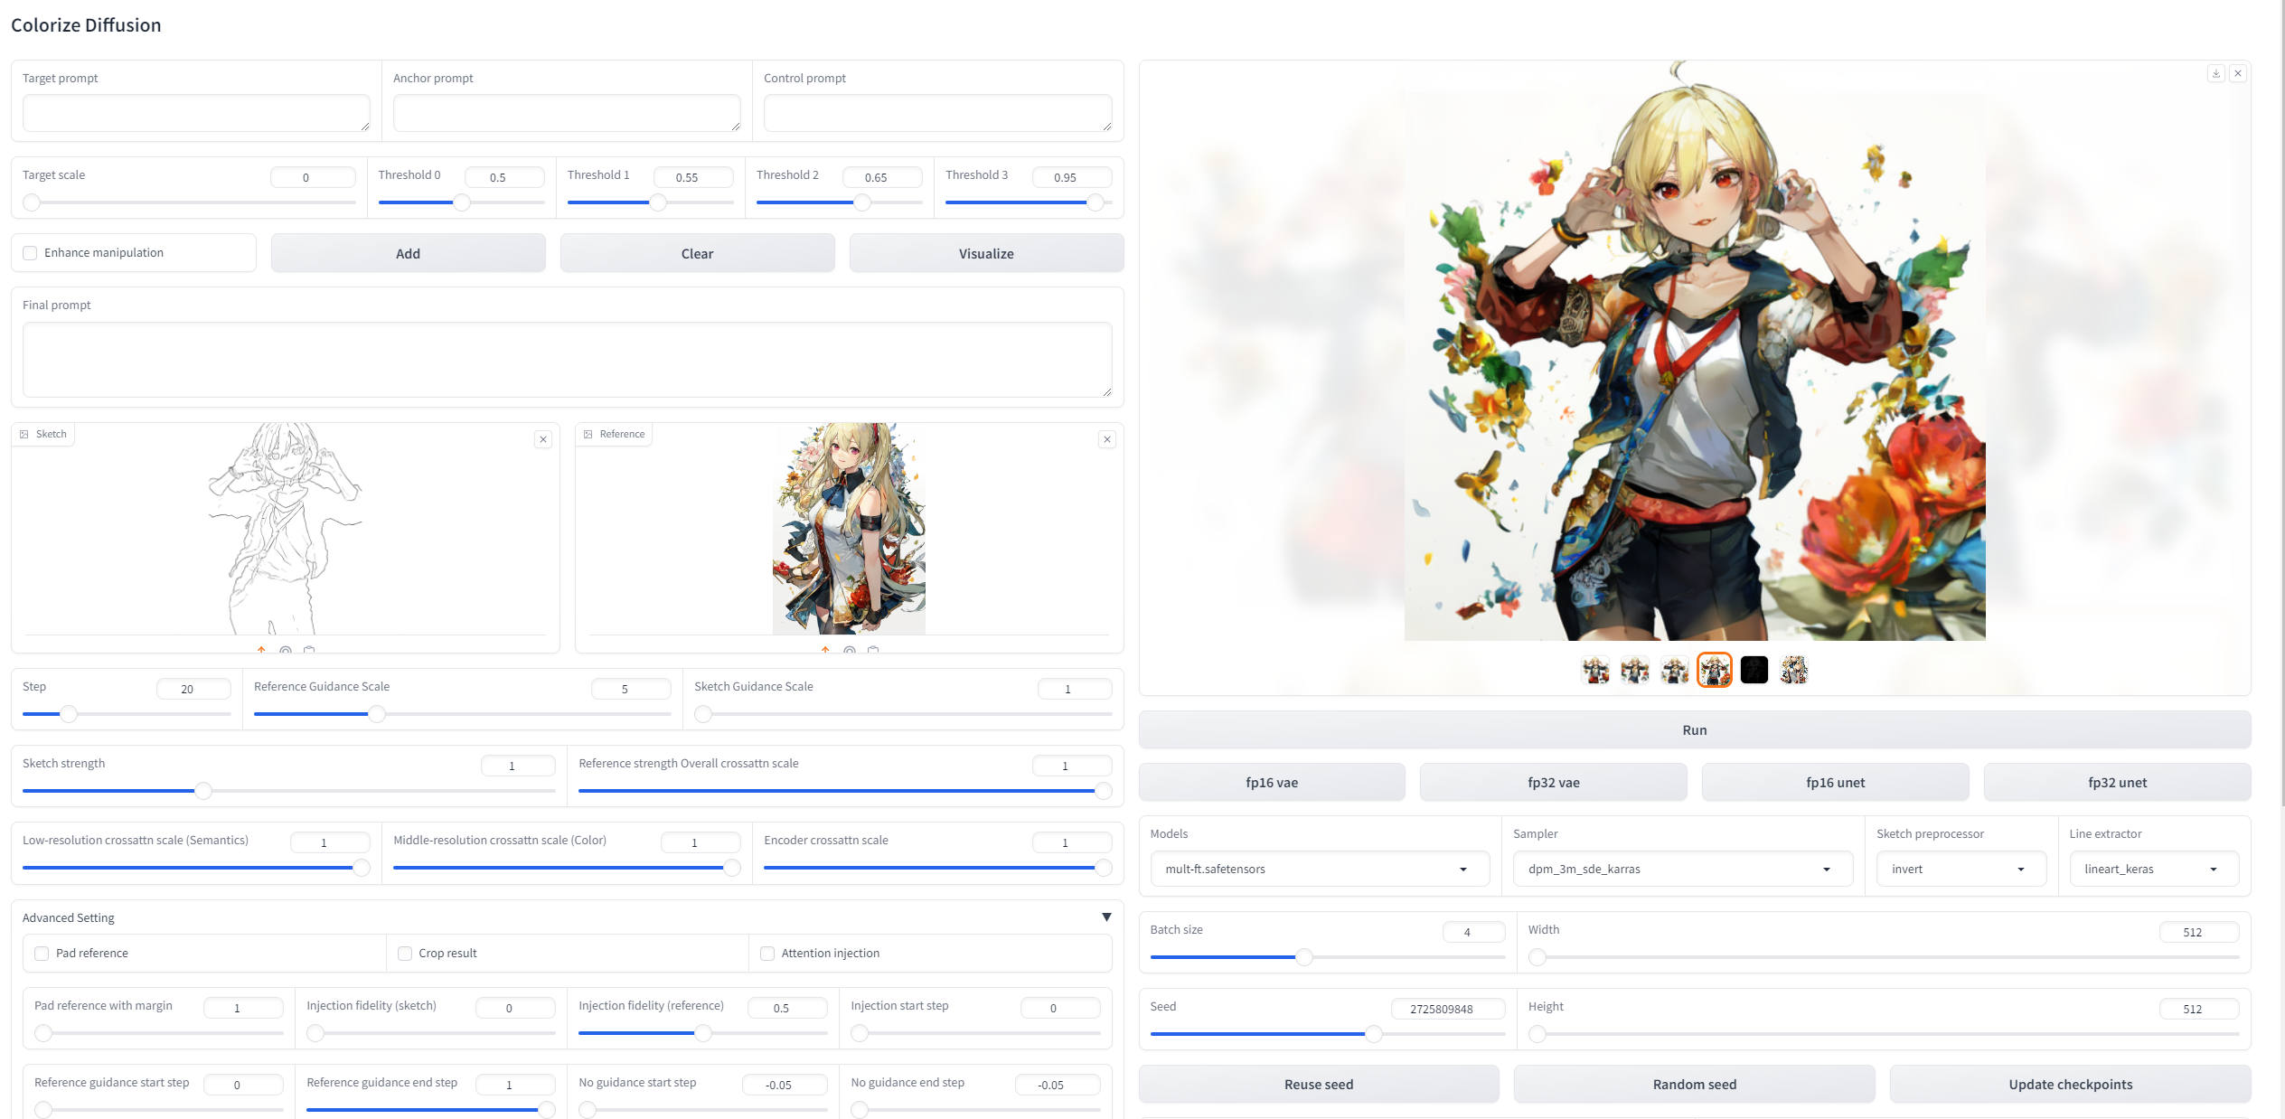Click into the Target prompt field

pos(196,113)
